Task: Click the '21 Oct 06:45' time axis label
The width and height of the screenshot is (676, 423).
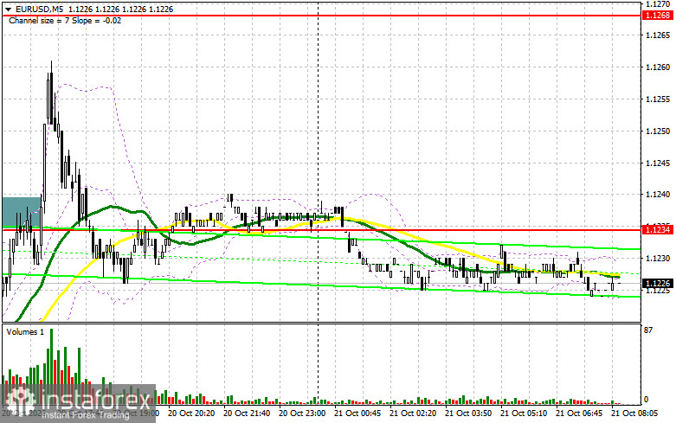Action: point(579,413)
